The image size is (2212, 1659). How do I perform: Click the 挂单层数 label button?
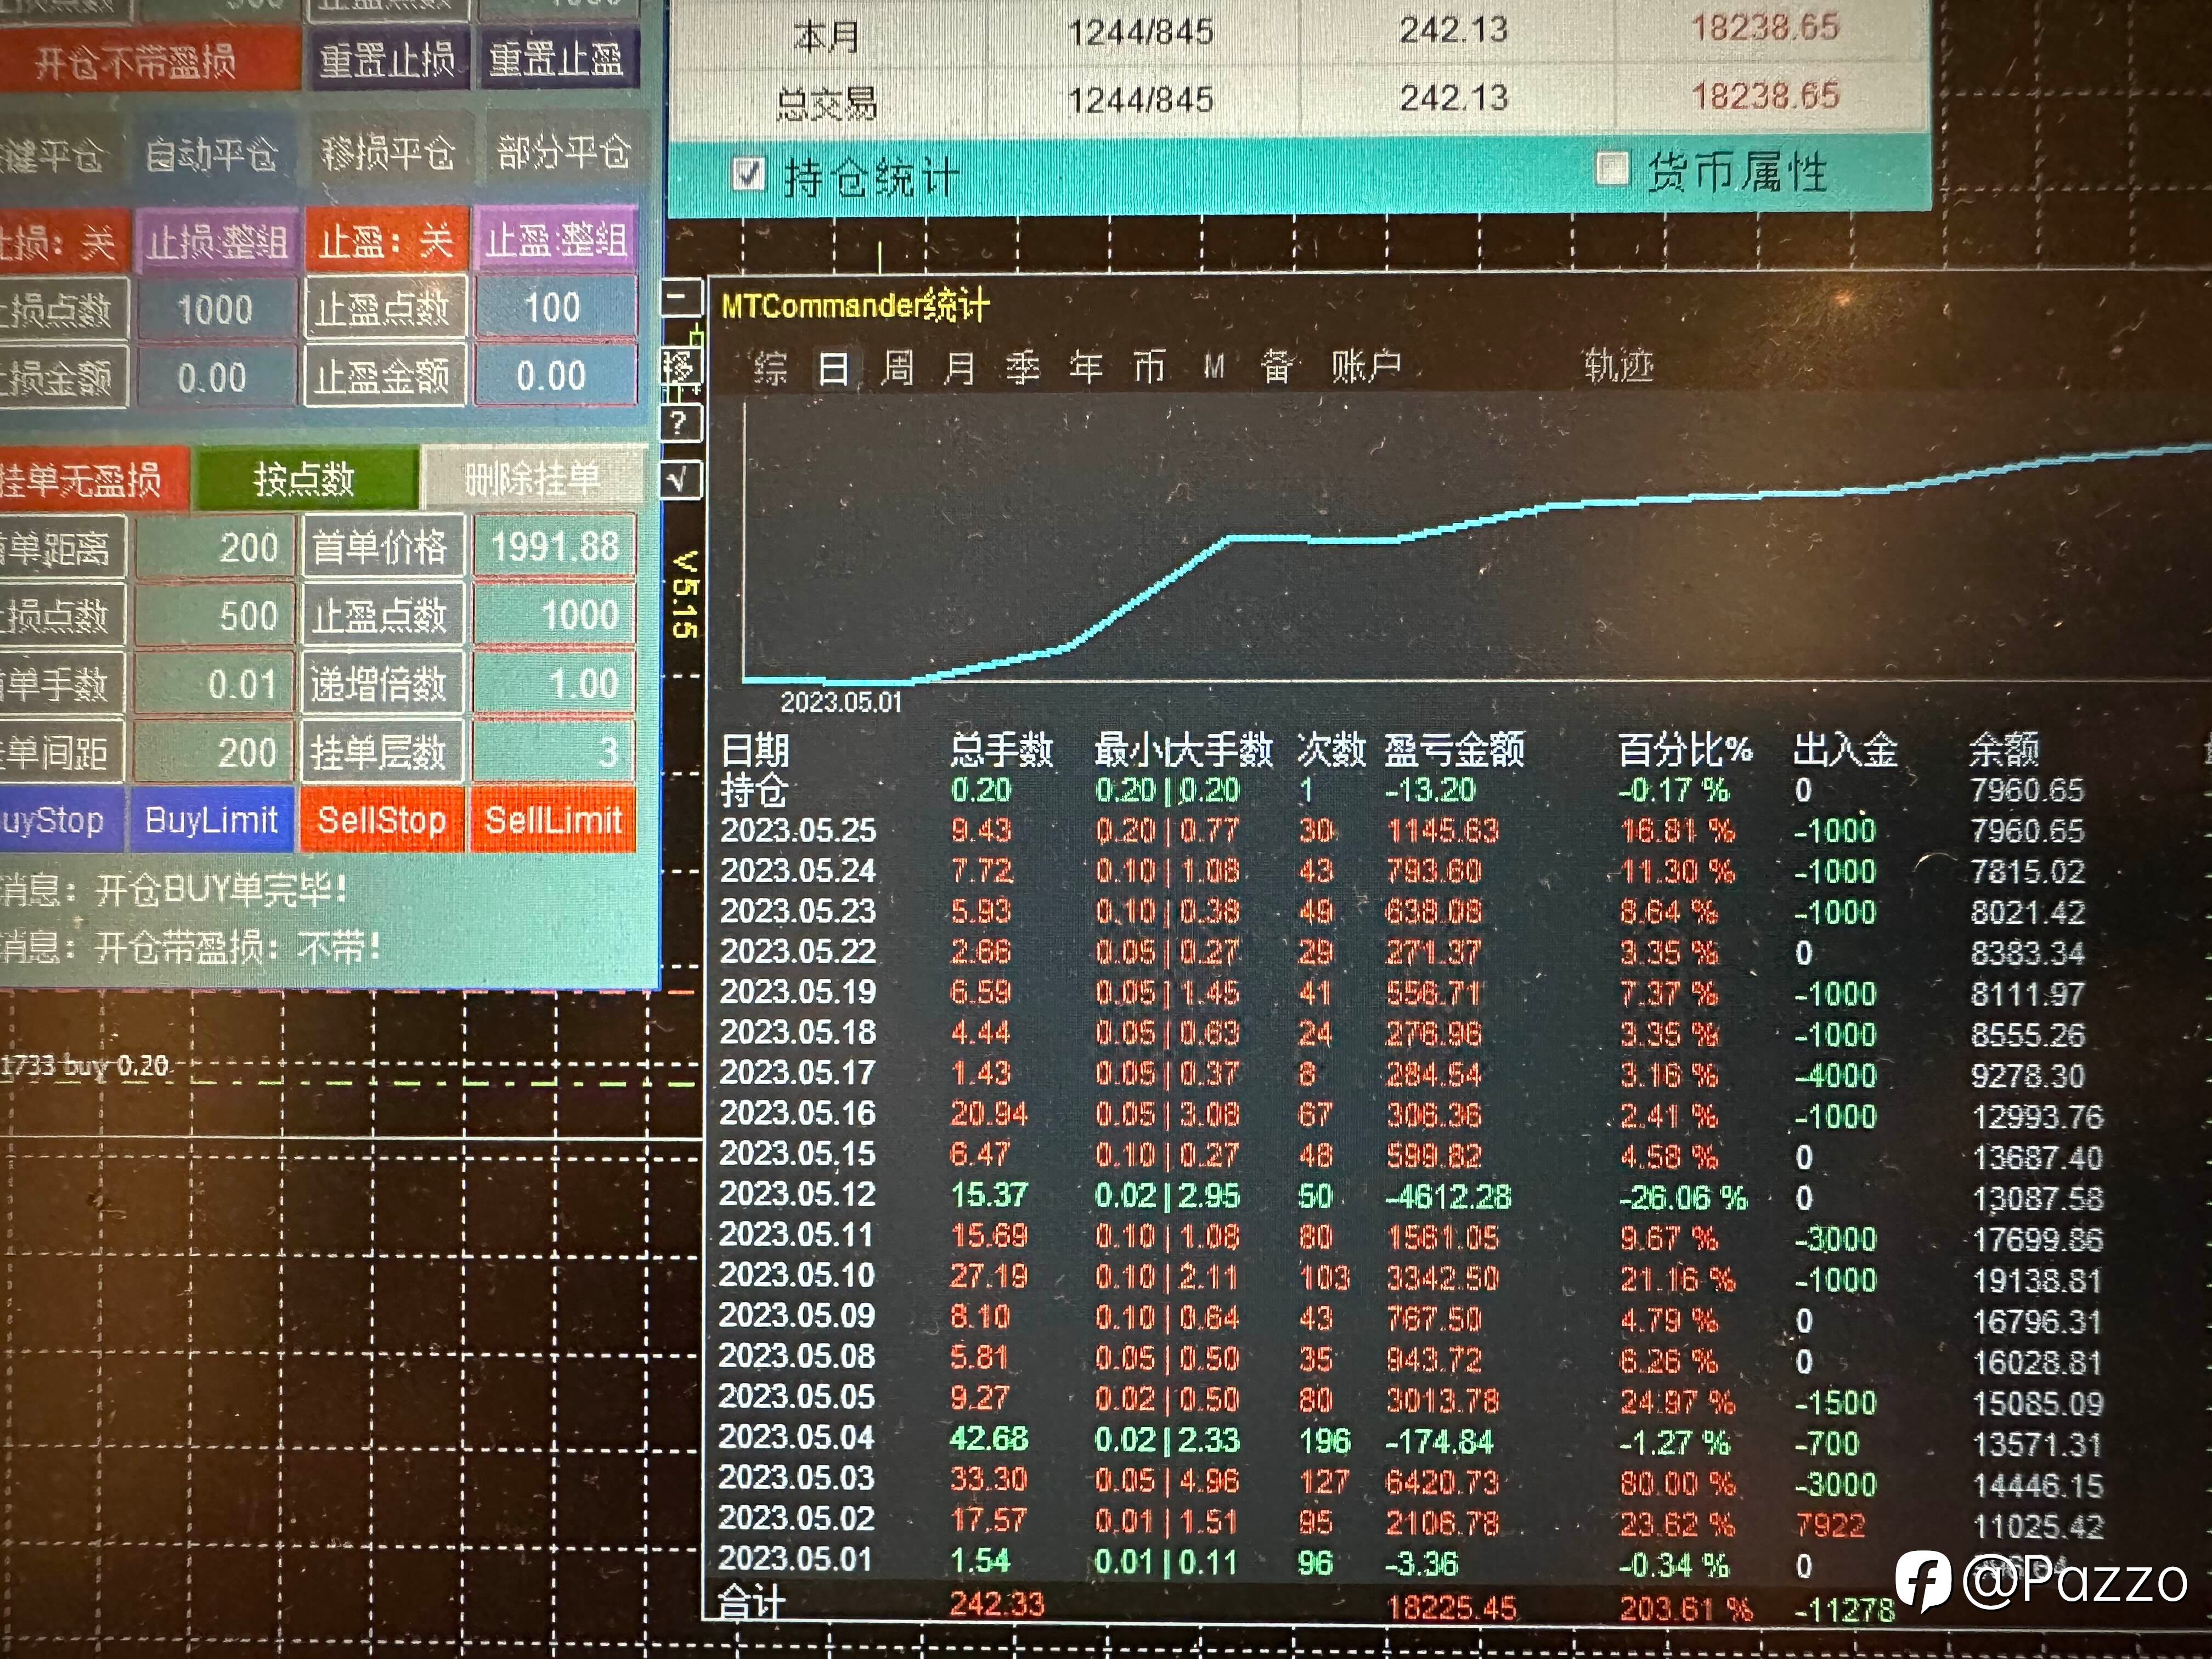[383, 752]
